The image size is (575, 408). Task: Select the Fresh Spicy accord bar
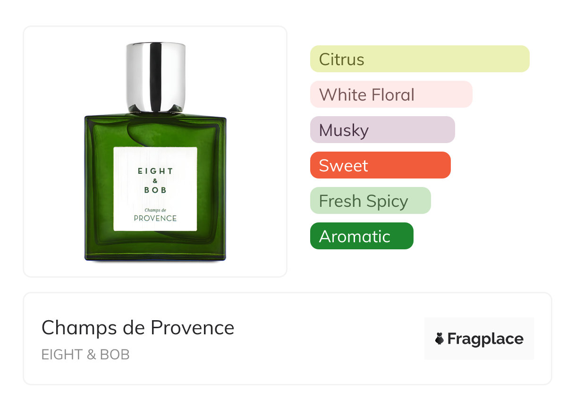coord(371,201)
